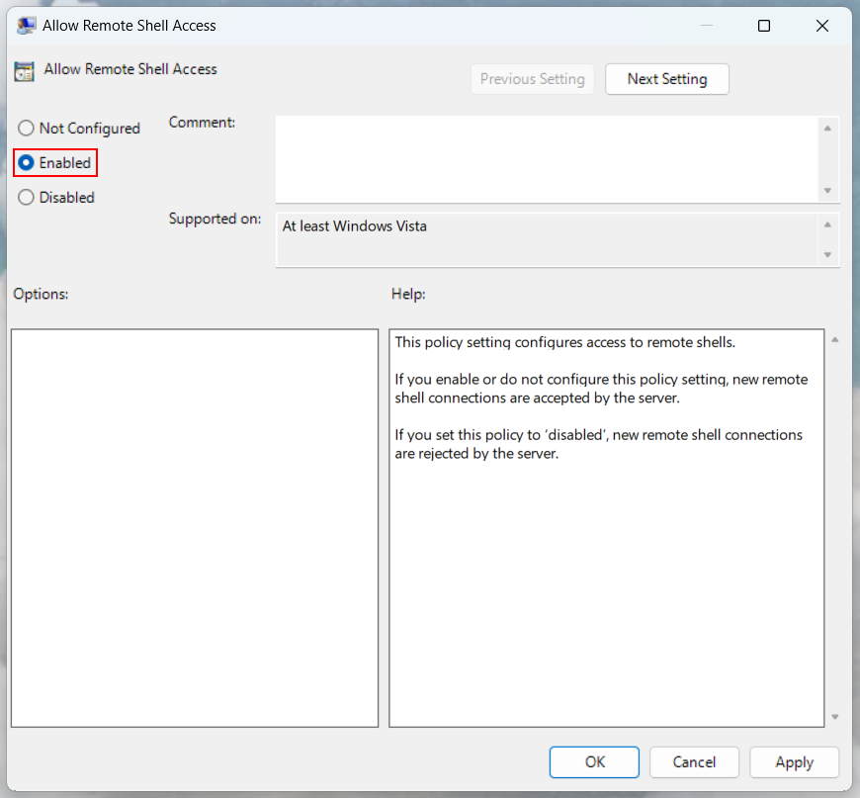
Task: Click the Previous Setting button
Action: click(x=533, y=79)
